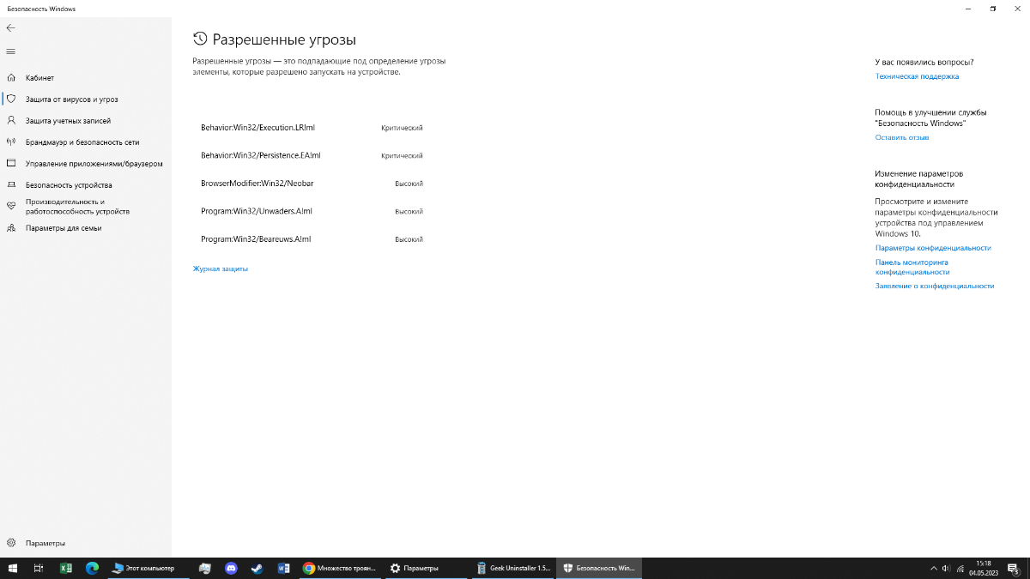Switch to Geek Uninstaller taskbar window
The image size is (1030, 579).
click(513, 568)
